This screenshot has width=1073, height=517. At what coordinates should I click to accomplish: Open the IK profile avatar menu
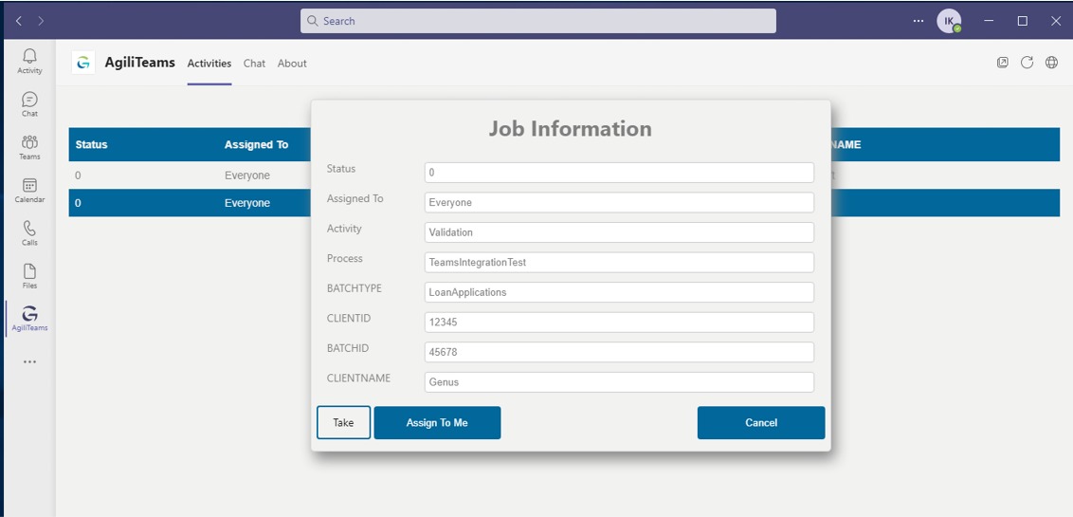tap(949, 21)
